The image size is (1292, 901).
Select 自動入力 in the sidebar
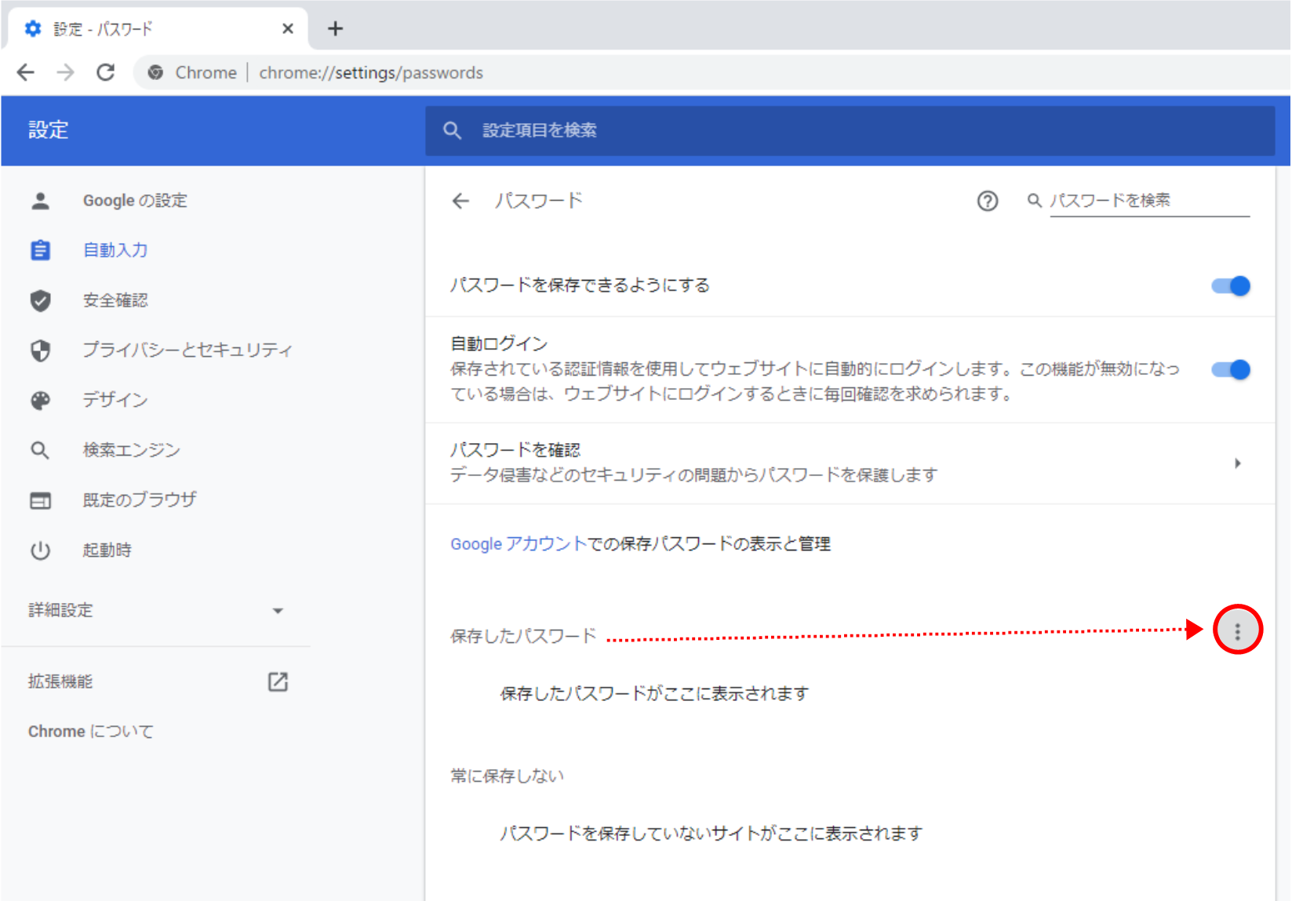tap(115, 250)
